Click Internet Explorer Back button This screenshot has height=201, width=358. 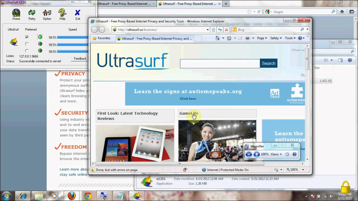click(95, 30)
